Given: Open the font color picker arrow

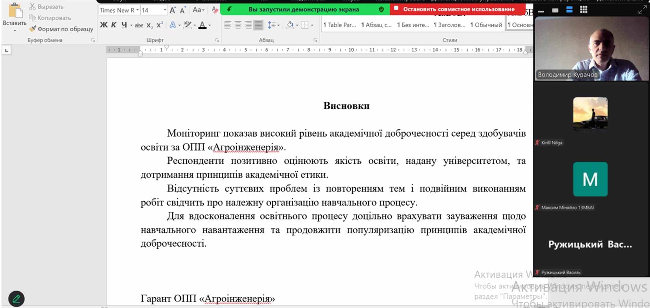Looking at the screenshot, I should pos(210,25).
